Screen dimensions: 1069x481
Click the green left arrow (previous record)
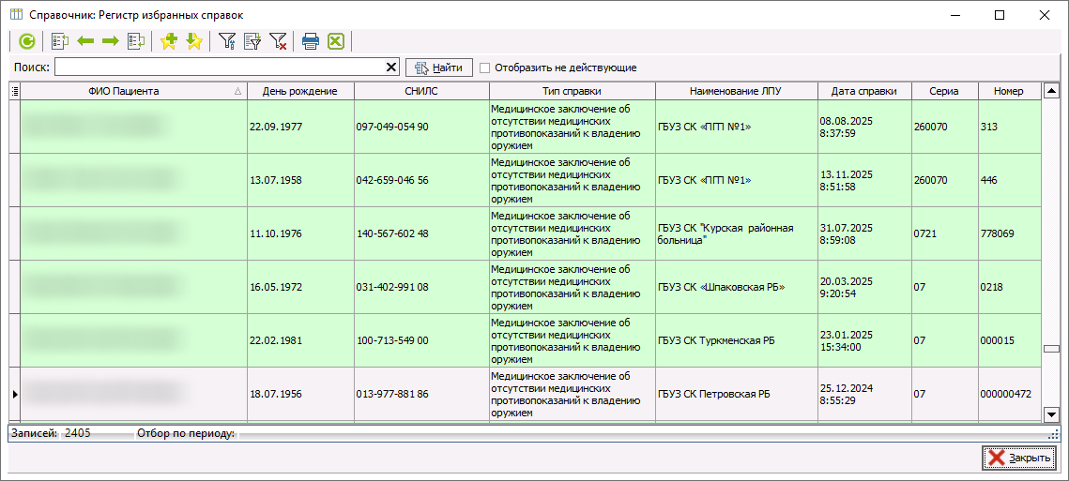(x=86, y=41)
